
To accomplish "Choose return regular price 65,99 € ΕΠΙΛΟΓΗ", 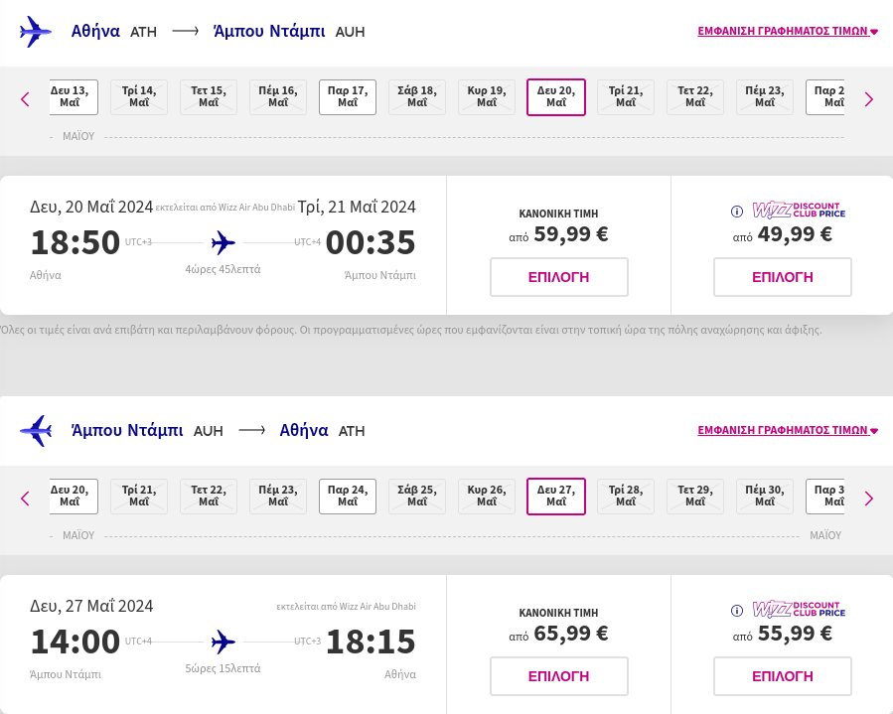I will pyautogui.click(x=559, y=676).
